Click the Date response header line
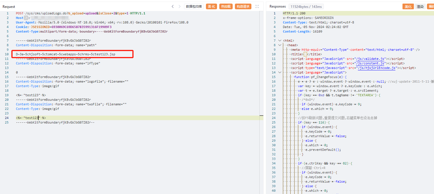 (316, 27)
